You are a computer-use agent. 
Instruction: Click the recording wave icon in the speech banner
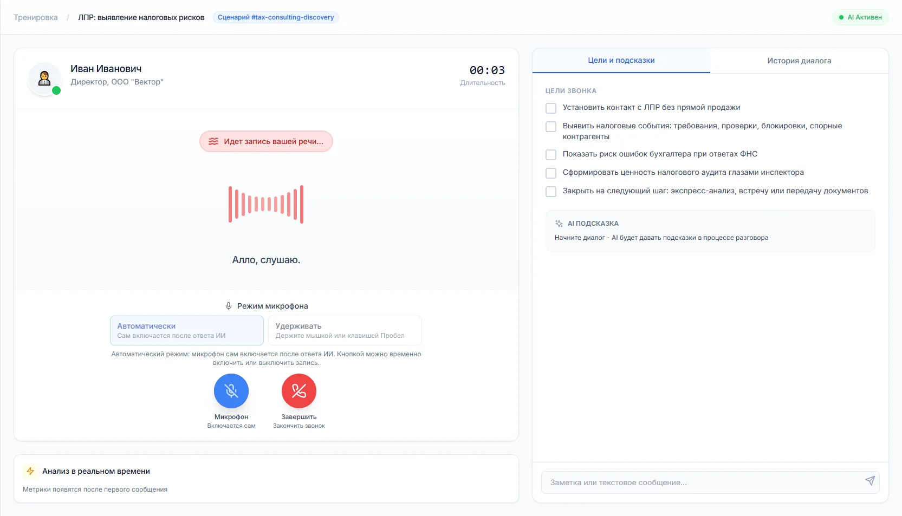[x=213, y=141]
